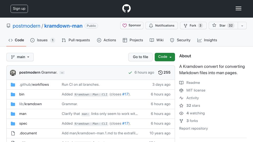Click the .github/workflows folder icon

(x=13, y=85)
